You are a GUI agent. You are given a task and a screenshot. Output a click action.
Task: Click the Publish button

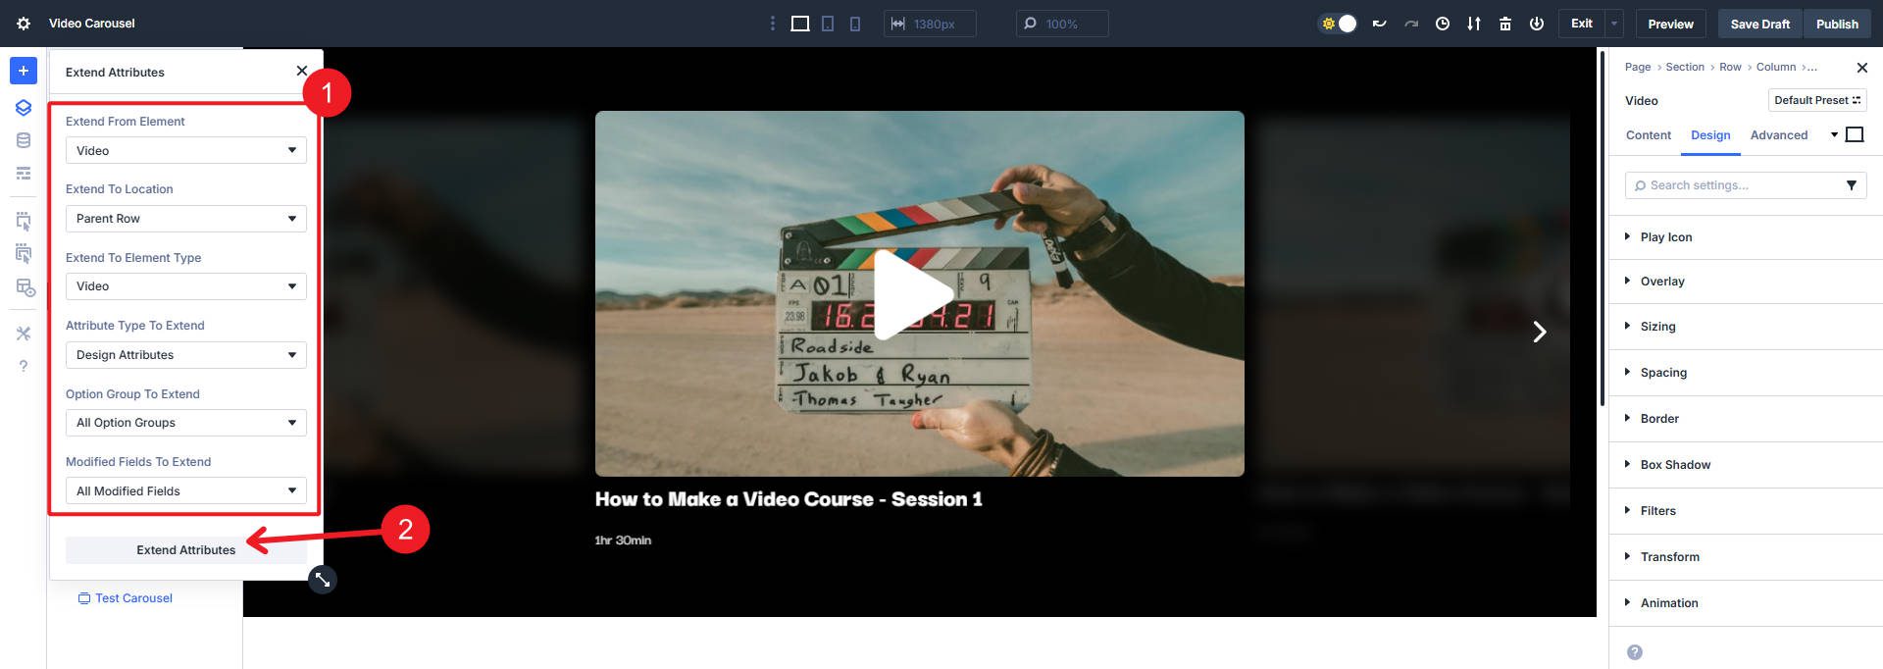click(x=1836, y=24)
